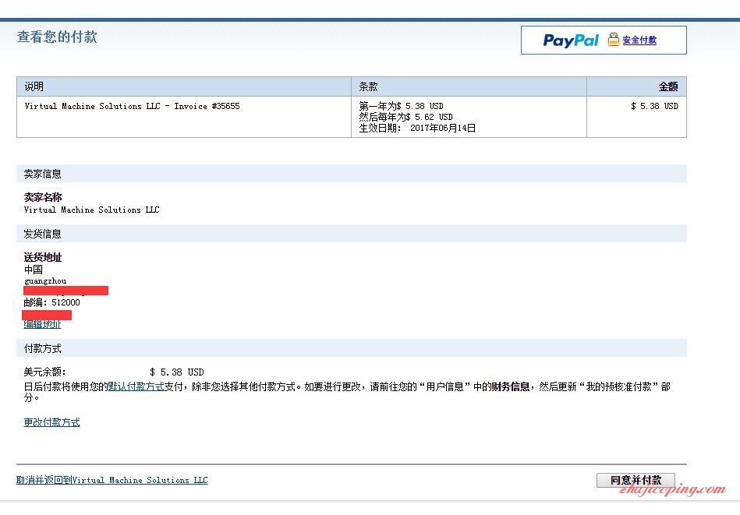Screen dimensions: 740x515
Task: Click the 同意并付款 agree and pay button
Action: tap(636, 480)
